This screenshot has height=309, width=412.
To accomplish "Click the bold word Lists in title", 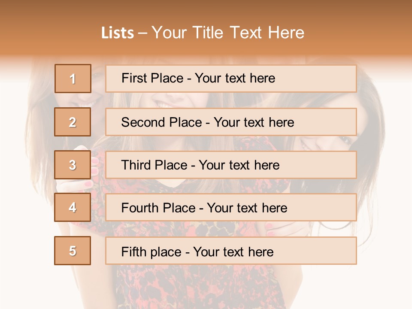I will tap(118, 33).
